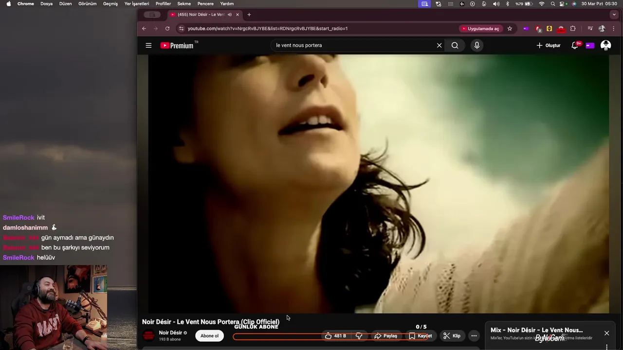Image resolution: width=623 pixels, height=350 pixels.
Task: Dislike the video
Action: [359, 336]
